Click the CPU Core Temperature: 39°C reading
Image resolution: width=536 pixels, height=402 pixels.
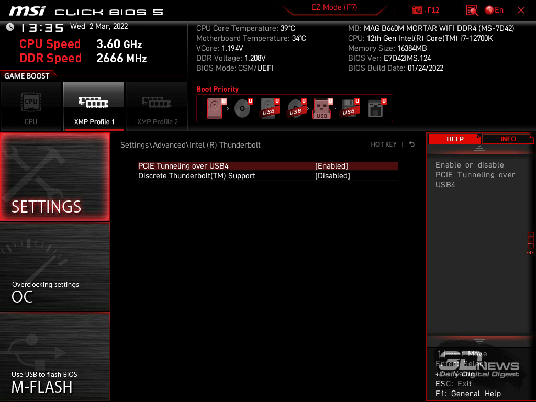pyautogui.click(x=245, y=28)
